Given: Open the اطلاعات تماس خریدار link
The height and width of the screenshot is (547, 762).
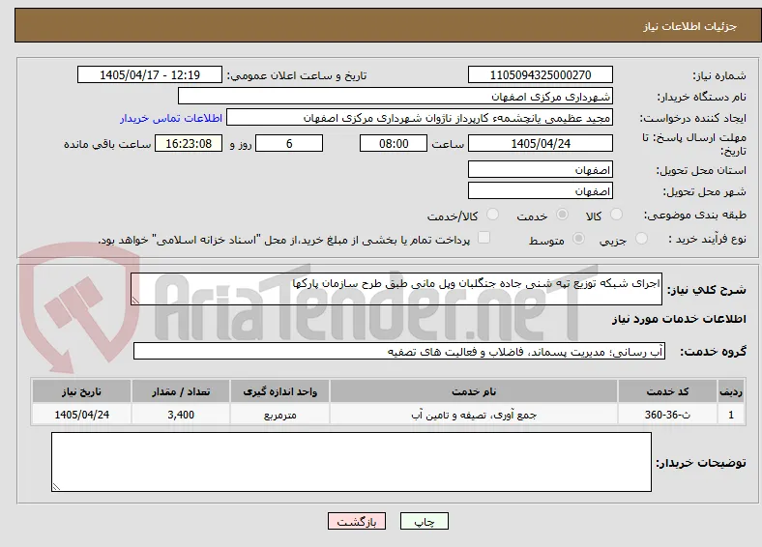Looking at the screenshot, I should pos(171,118).
